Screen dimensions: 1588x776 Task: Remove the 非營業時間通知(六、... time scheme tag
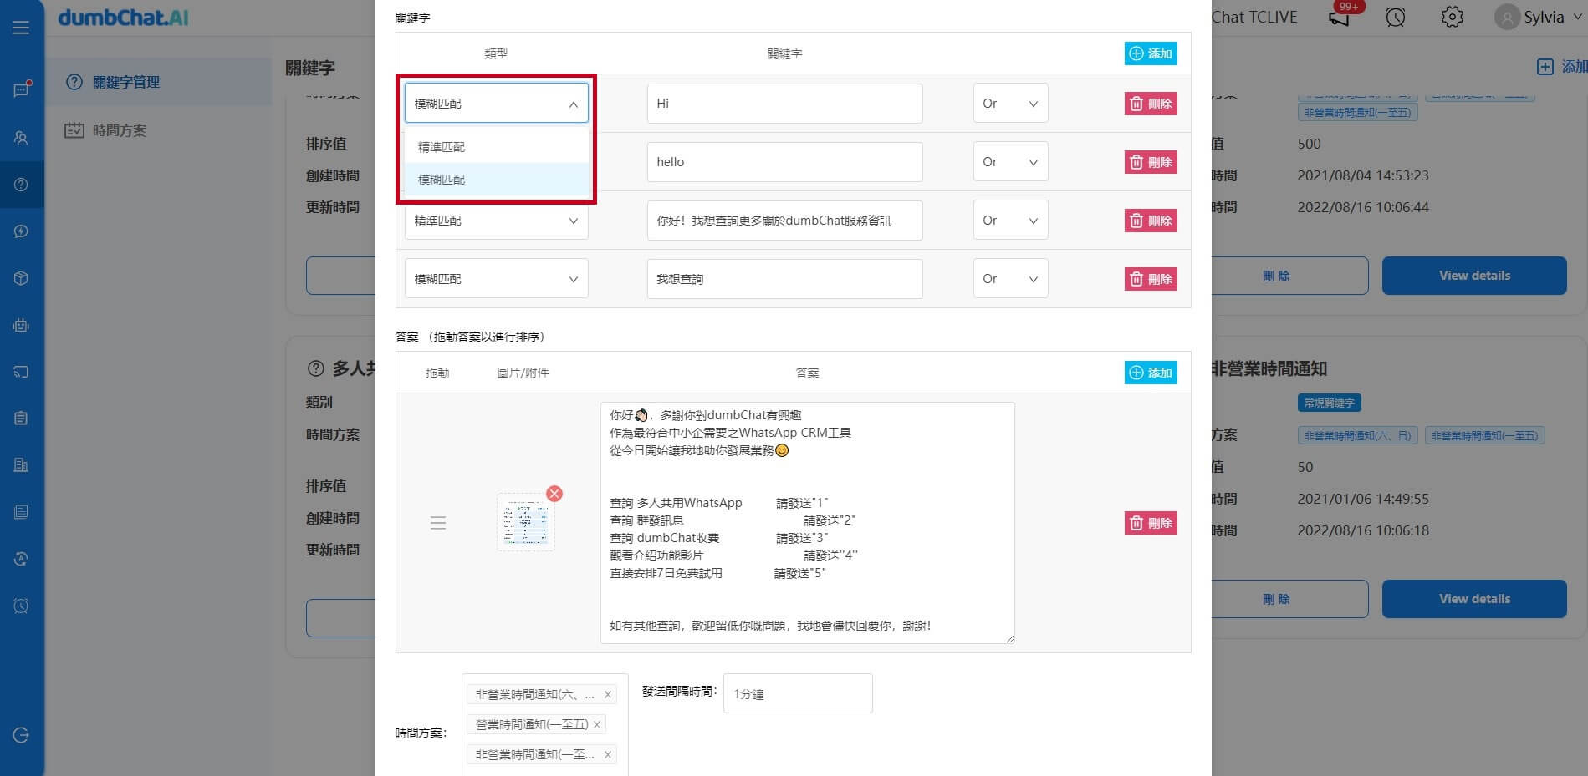[608, 695]
